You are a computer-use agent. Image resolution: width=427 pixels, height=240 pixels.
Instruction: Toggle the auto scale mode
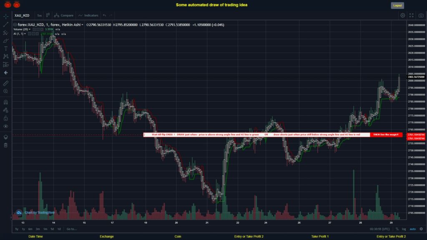click(413, 229)
